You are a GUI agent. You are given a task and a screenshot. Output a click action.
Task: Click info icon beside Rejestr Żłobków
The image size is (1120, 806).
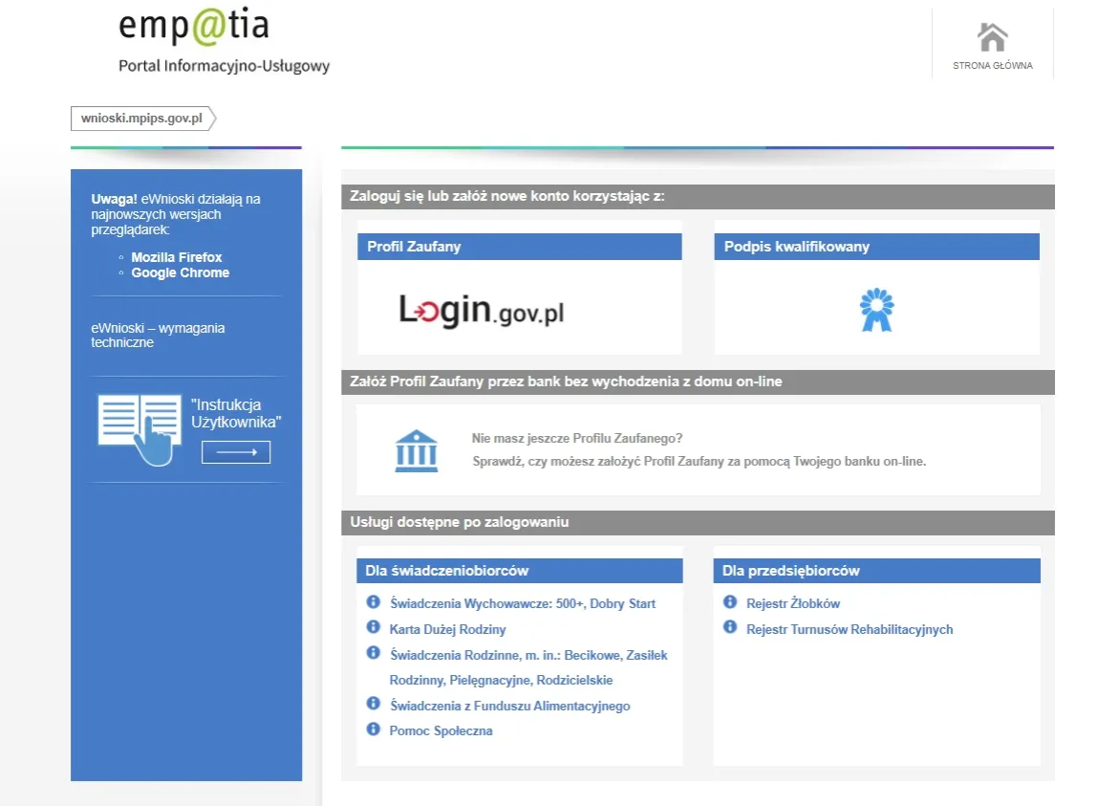pyautogui.click(x=730, y=602)
